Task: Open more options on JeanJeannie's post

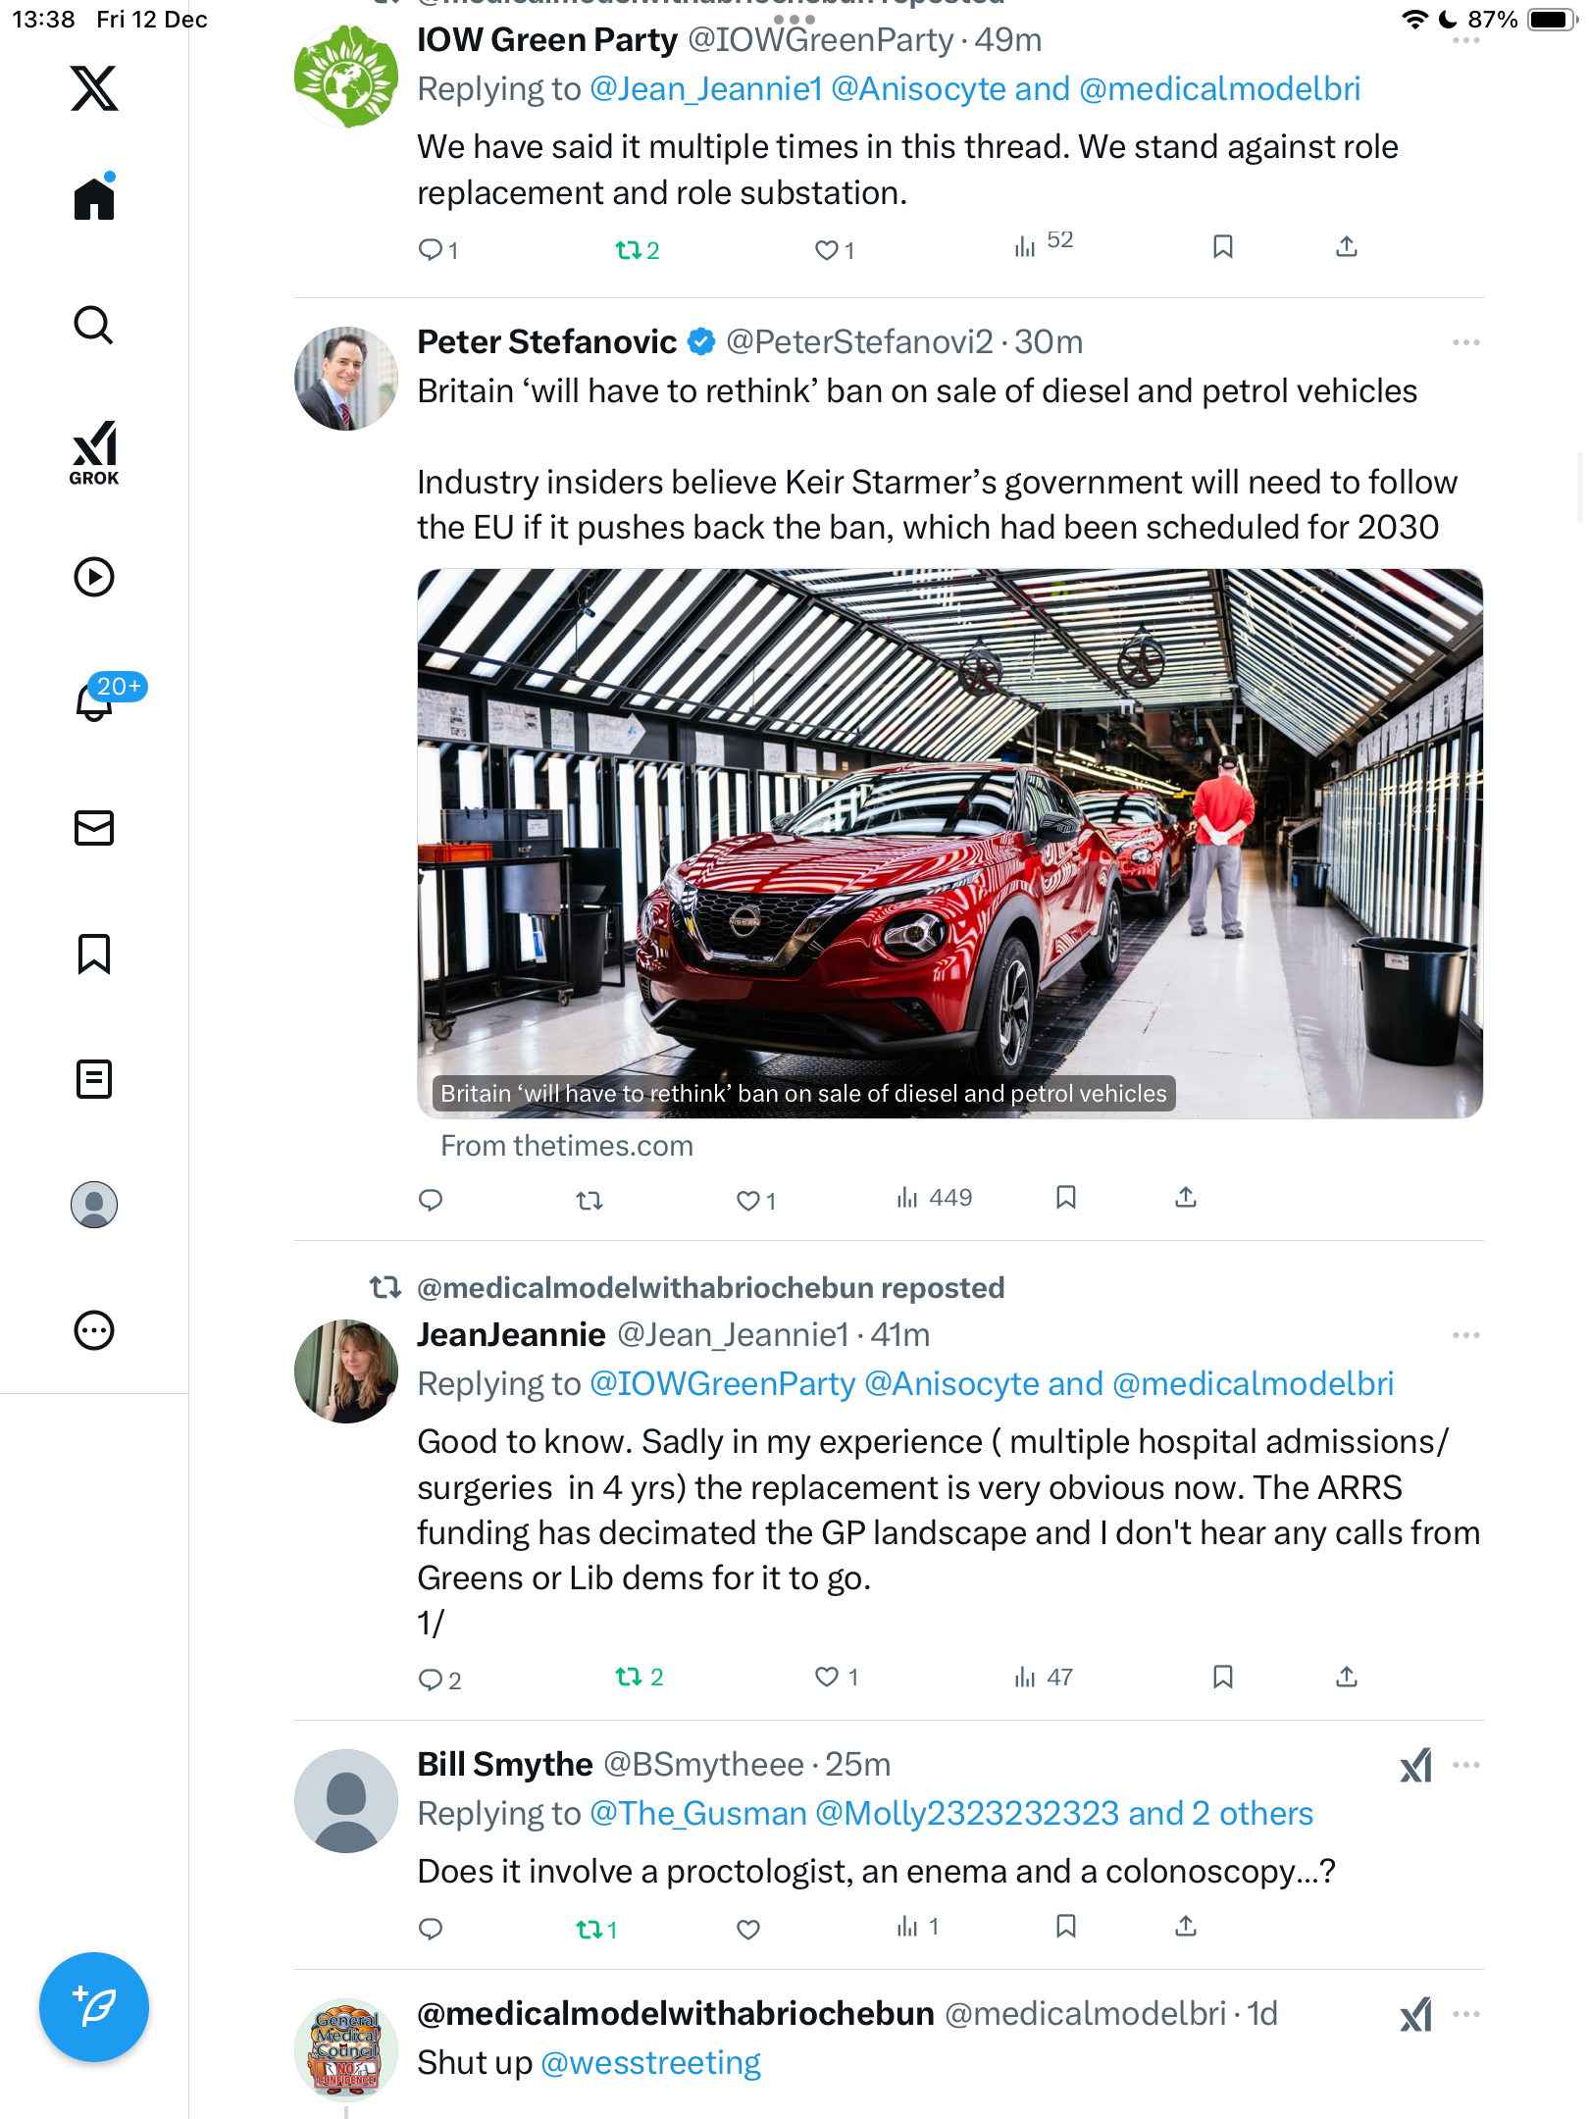Action: pos(1465,1335)
